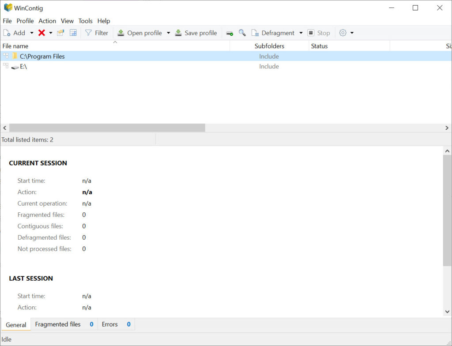The height and width of the screenshot is (346, 452).
Task: Click the Open profile button
Action: (140, 33)
